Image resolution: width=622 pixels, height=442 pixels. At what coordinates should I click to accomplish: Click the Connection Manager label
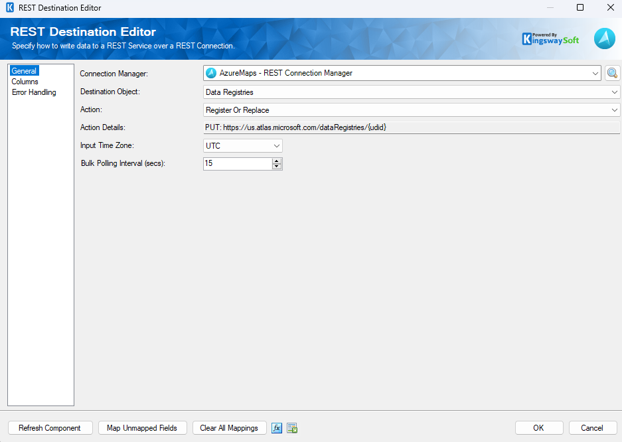114,74
